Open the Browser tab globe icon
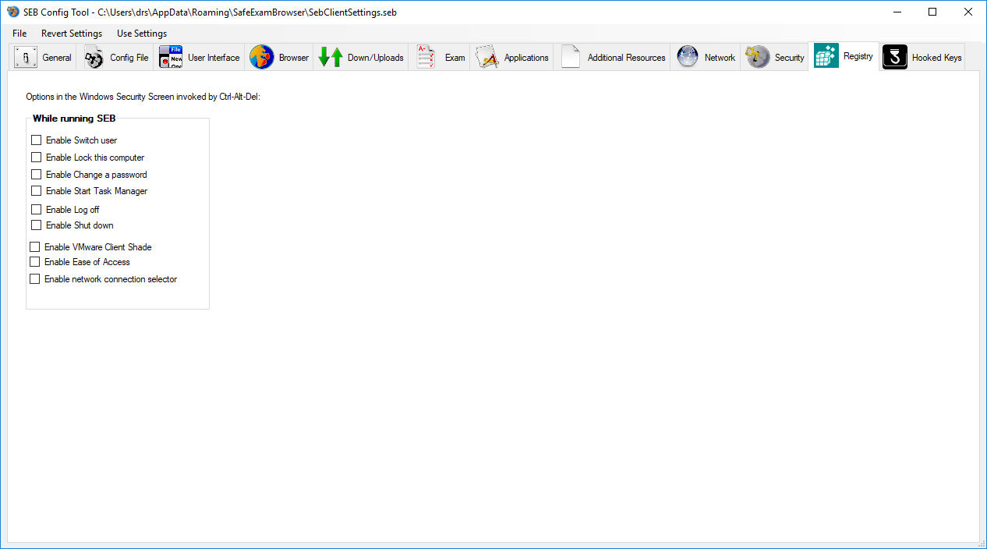987x549 pixels. [262, 58]
